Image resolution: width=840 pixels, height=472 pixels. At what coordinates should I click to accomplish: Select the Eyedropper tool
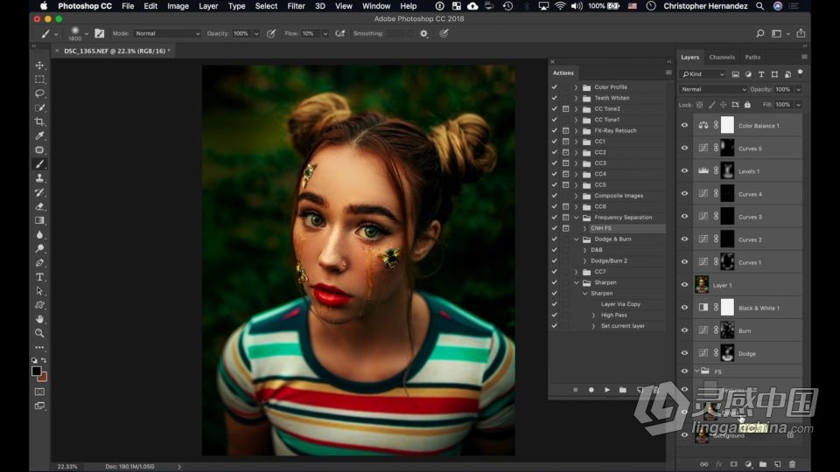(x=39, y=136)
